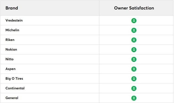Select the Nitto brand name
174x103 pixels.
tap(10, 59)
